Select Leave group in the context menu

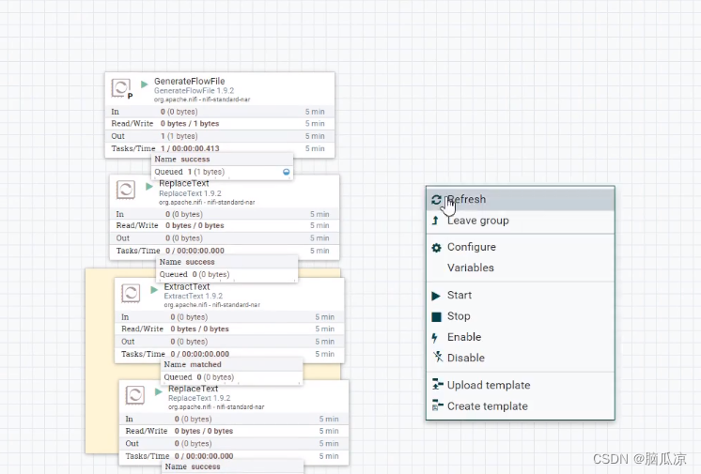pos(521,221)
